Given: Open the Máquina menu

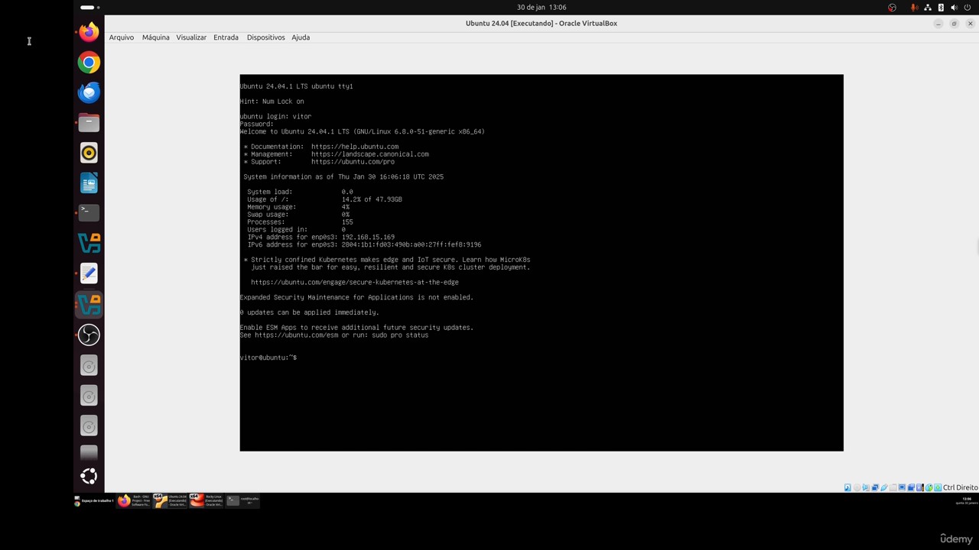Looking at the screenshot, I should point(155,37).
